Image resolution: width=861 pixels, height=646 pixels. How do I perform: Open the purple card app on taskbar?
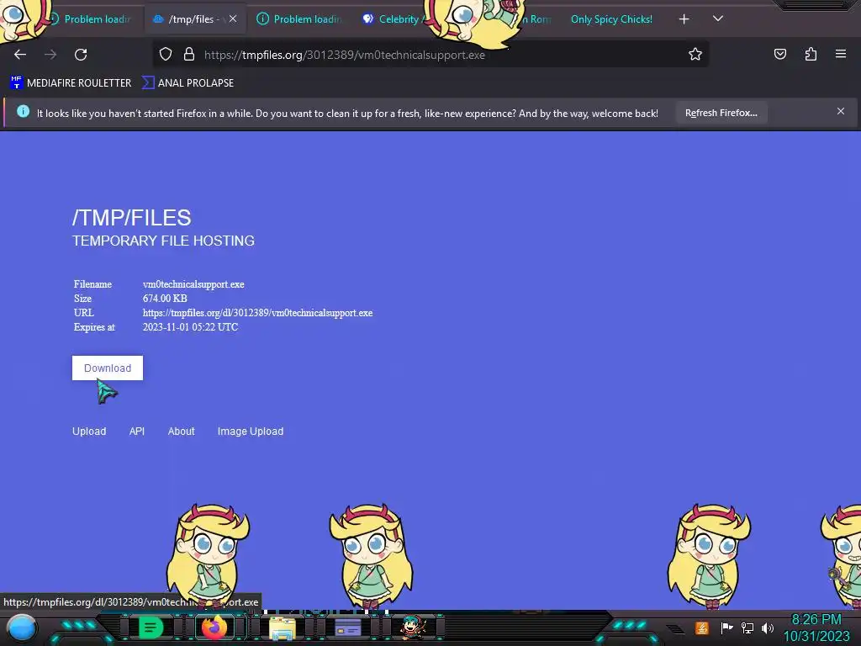[x=347, y=627]
